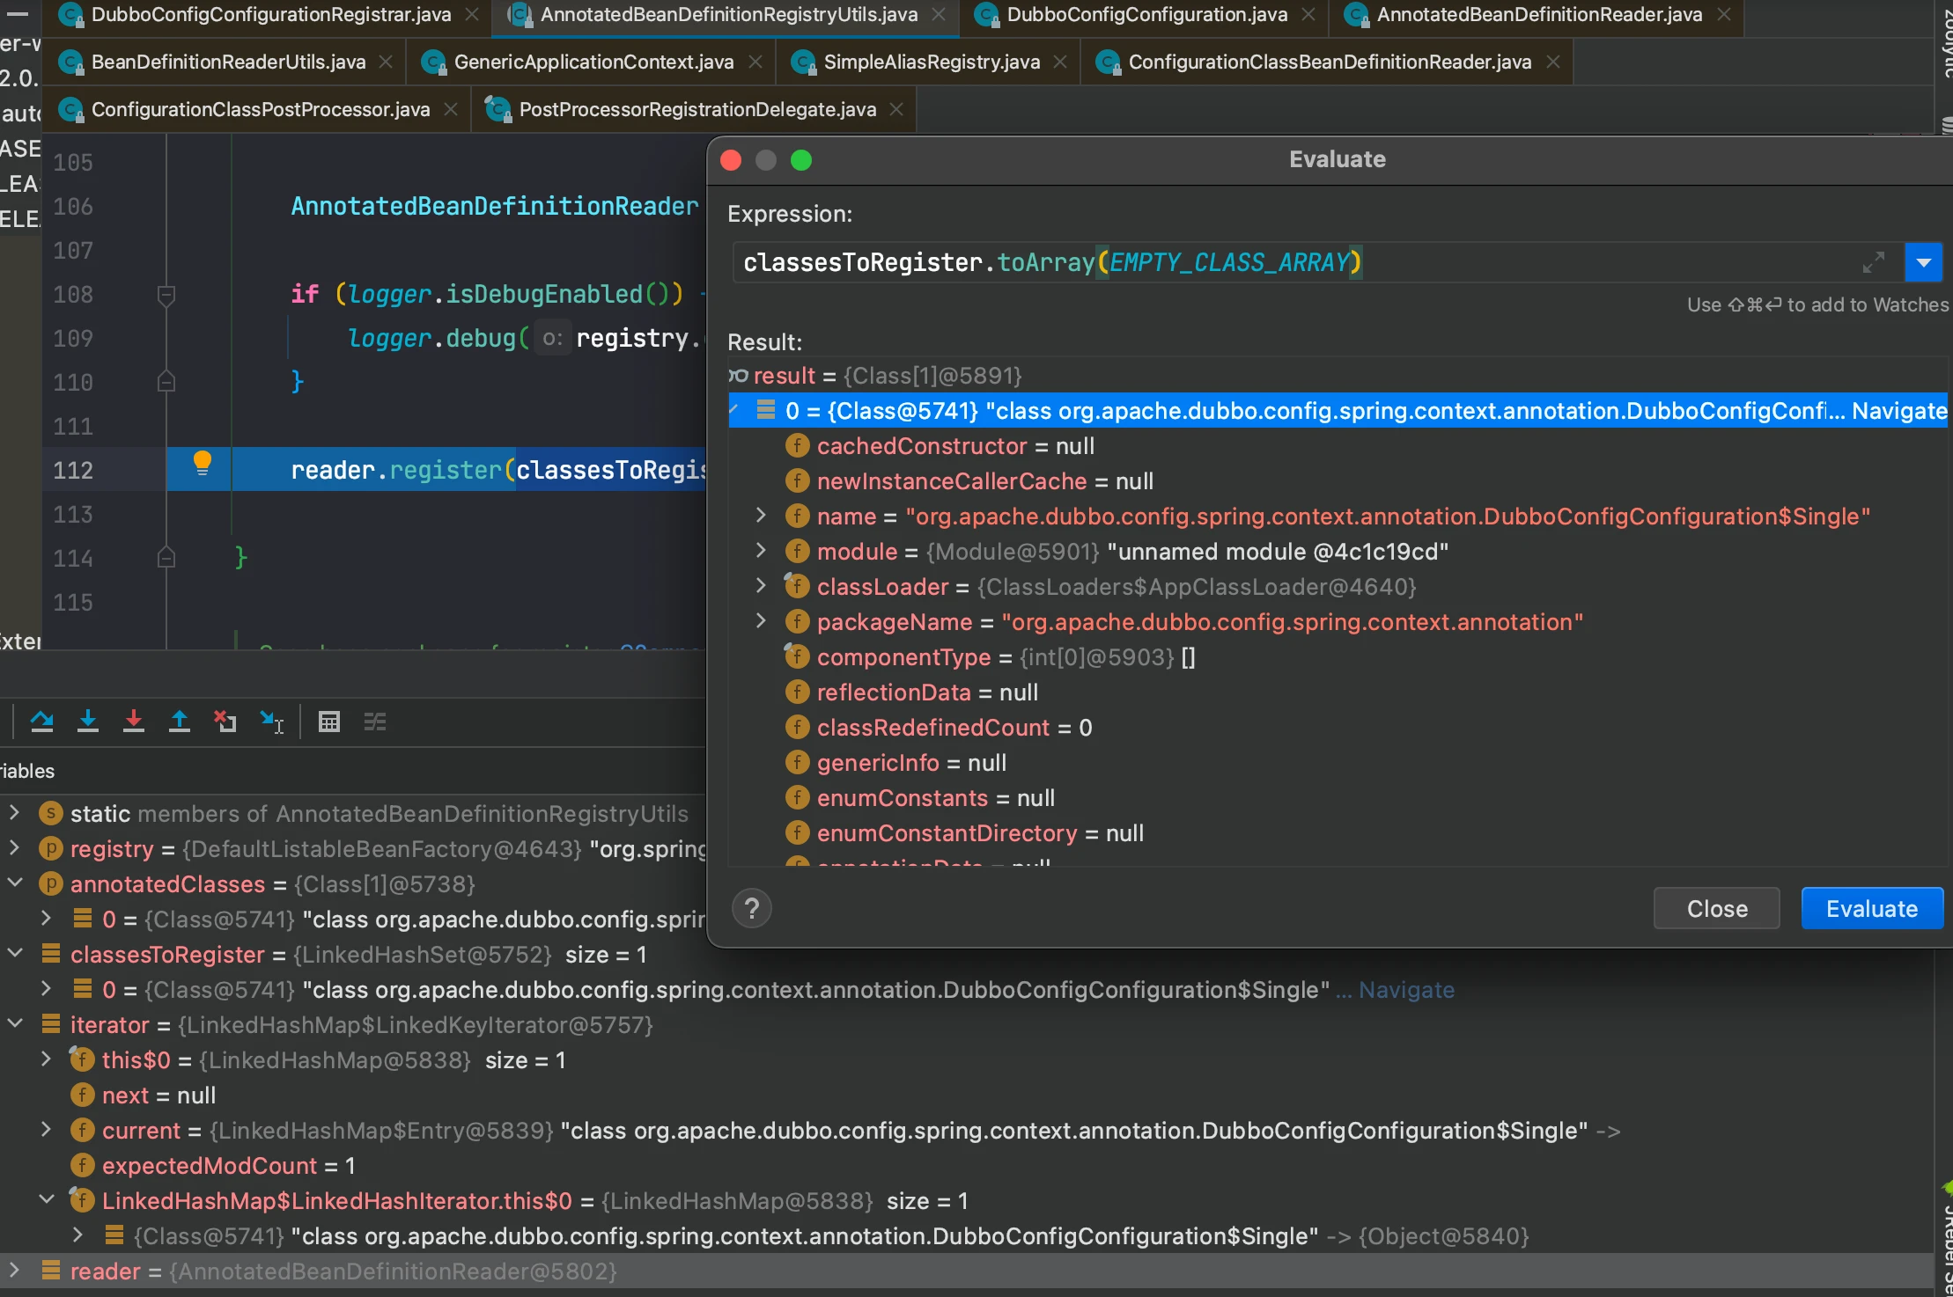Select the classRedefinedCount = 0 row
The height and width of the screenshot is (1297, 1953).
[x=1338, y=728]
